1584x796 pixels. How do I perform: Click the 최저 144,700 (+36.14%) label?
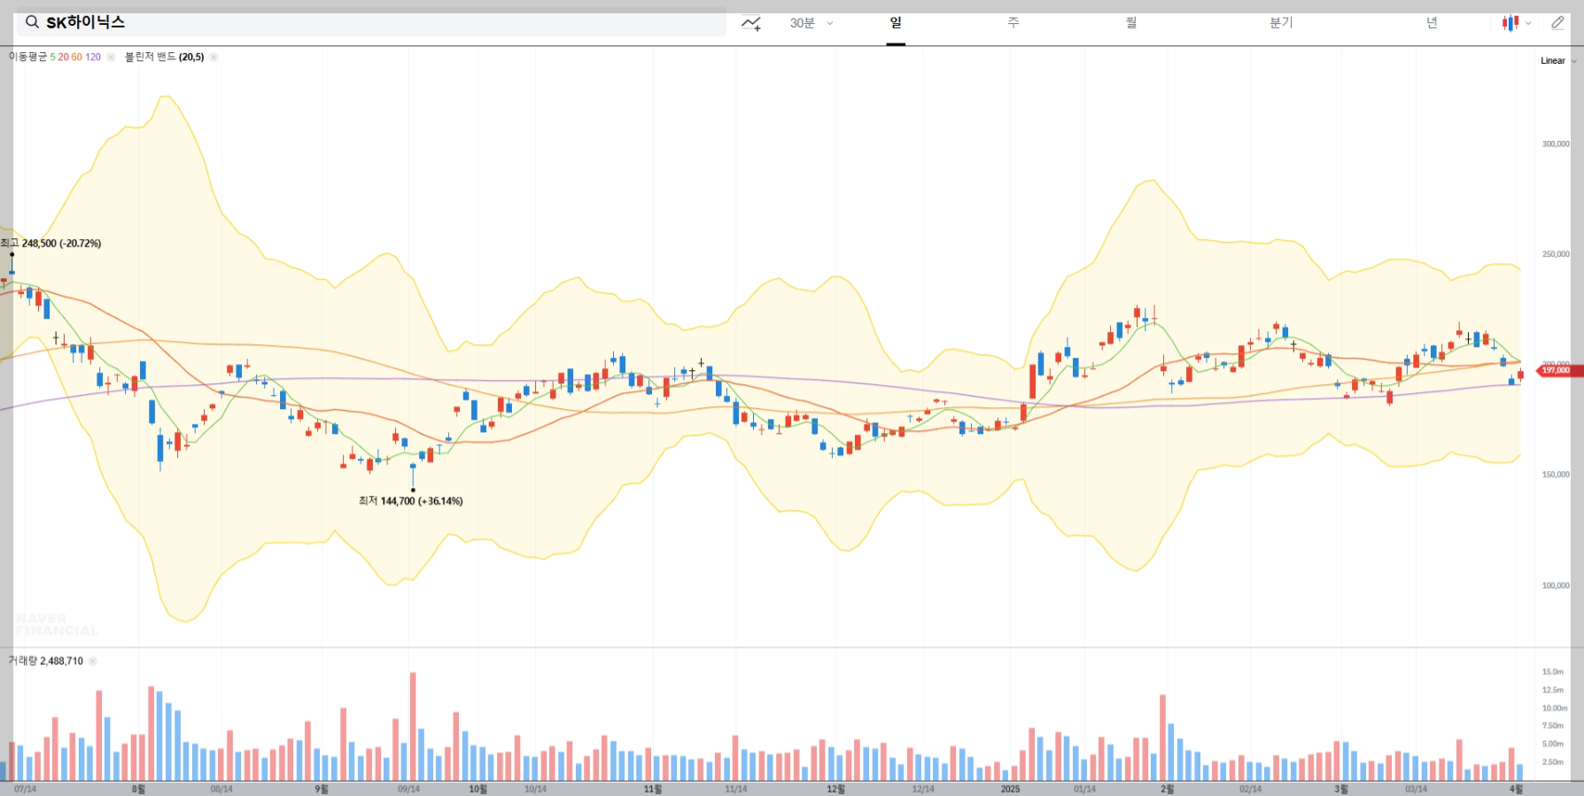[x=411, y=501]
